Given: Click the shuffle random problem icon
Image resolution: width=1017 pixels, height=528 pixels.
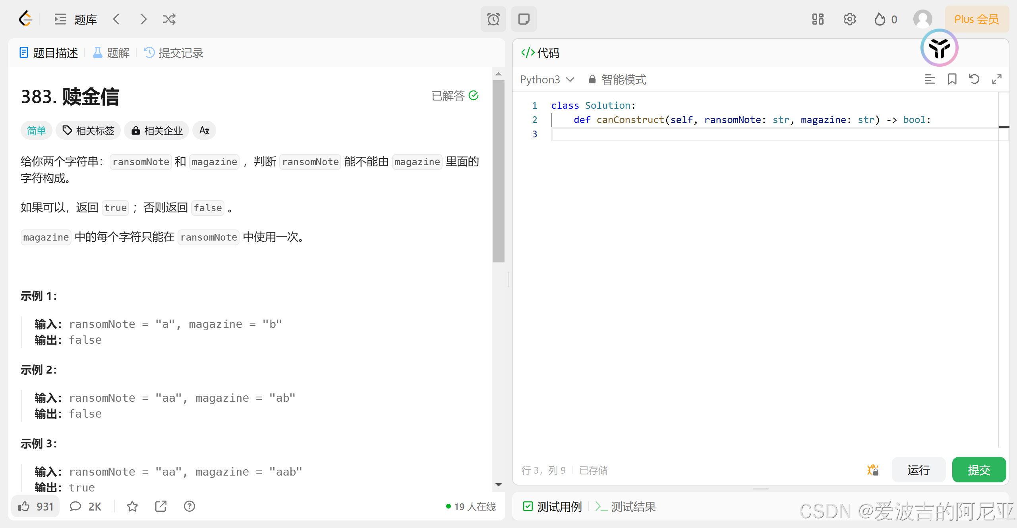Looking at the screenshot, I should pyautogui.click(x=169, y=19).
